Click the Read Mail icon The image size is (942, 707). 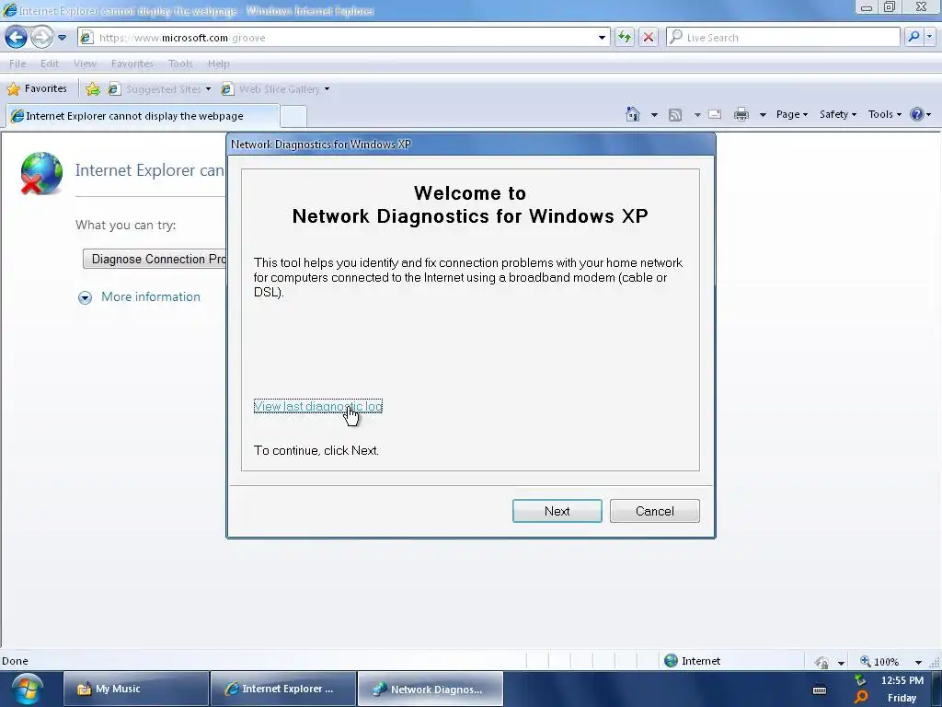[x=715, y=114]
